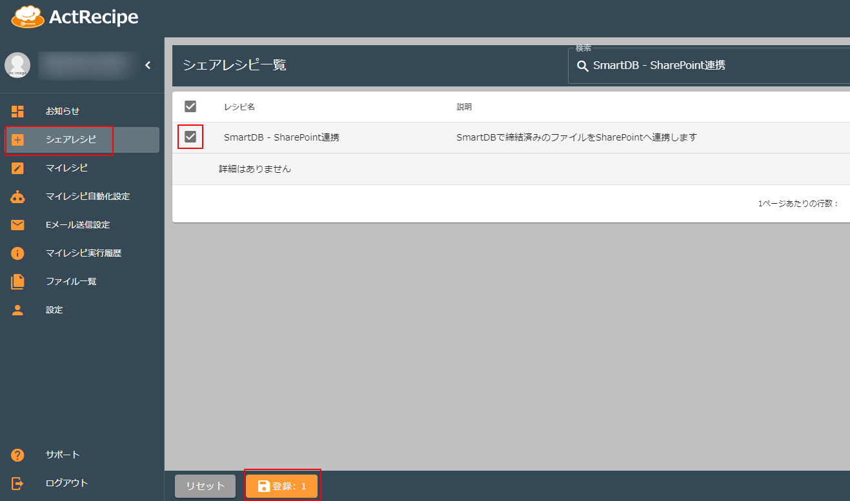Collapse the sidebar using the chevron
The height and width of the screenshot is (501, 850).
(x=148, y=65)
